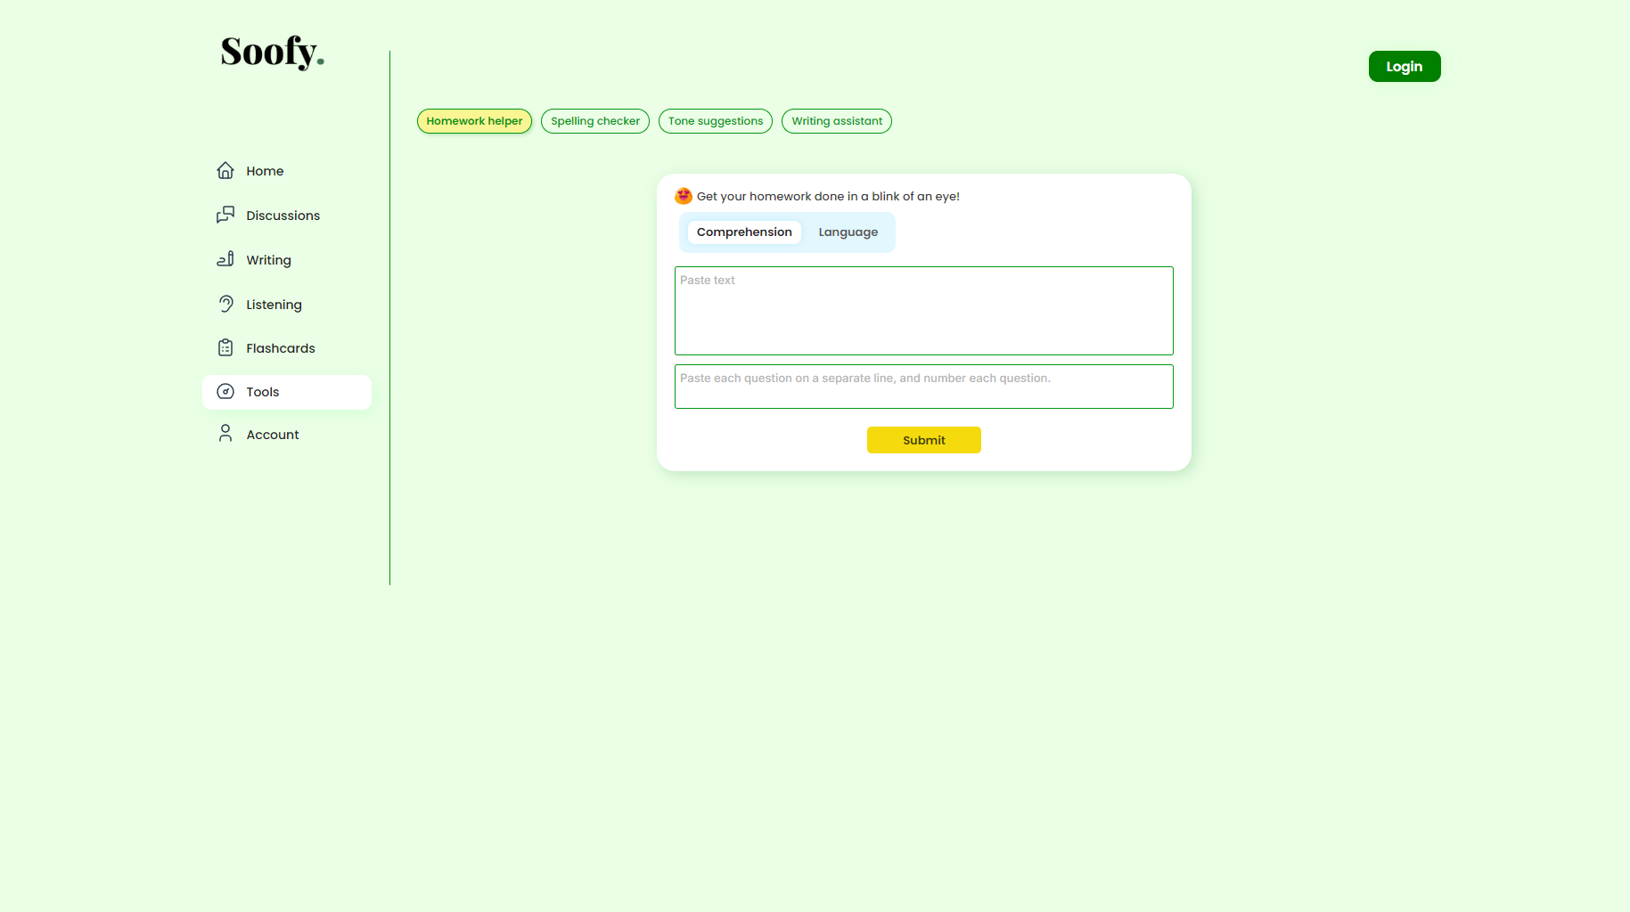Click the questions input field
Viewport: 1630px width, 912px height.
click(923, 387)
